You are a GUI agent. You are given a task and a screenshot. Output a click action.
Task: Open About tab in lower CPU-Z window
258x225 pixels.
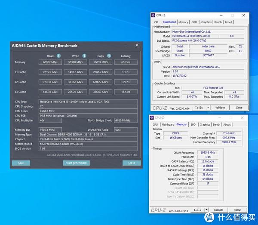tap(227, 125)
